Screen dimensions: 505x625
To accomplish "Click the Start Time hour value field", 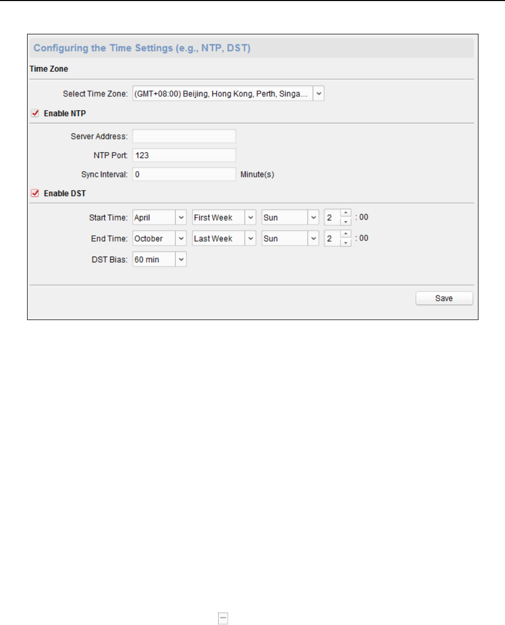I will tap(332, 218).
